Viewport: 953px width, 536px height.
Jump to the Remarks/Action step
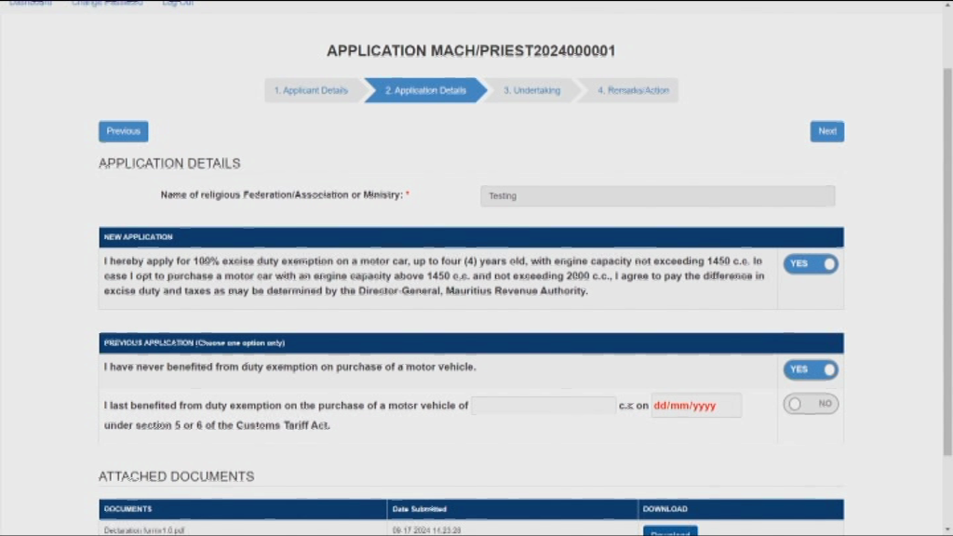tap(632, 90)
